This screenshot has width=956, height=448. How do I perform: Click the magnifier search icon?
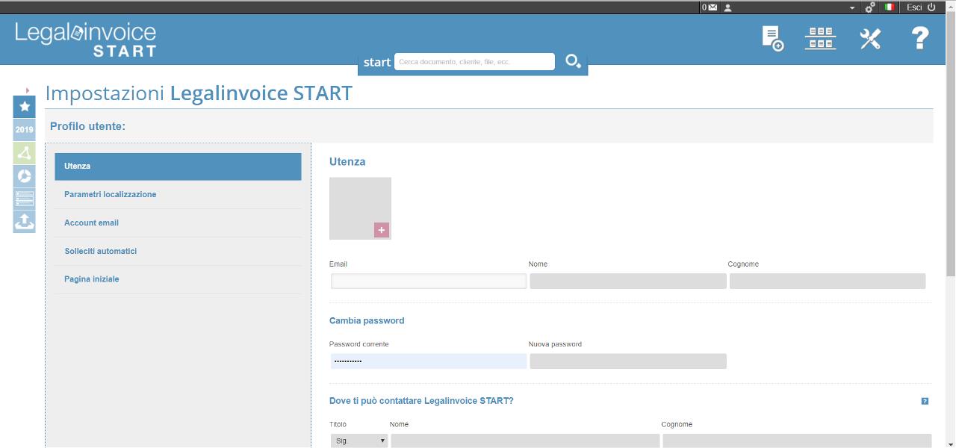click(x=573, y=62)
